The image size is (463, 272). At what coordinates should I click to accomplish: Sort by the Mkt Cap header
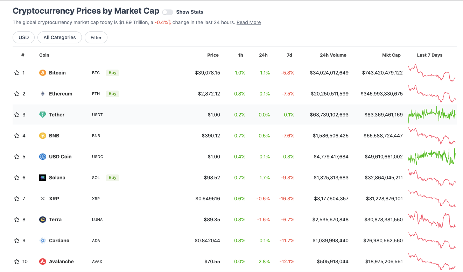(x=391, y=55)
